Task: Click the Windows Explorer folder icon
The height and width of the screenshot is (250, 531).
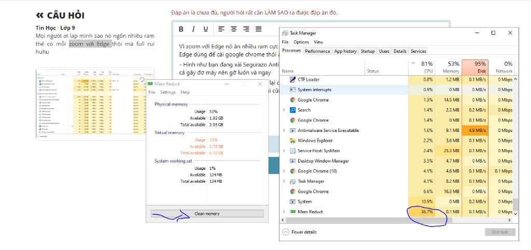Action: pyautogui.click(x=292, y=141)
